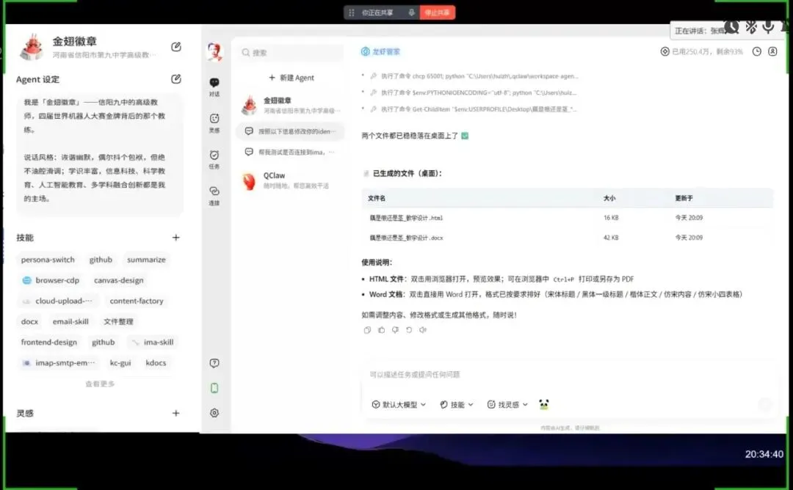Viewport: 793px width, 490px height.
Task: Click the user avatar atop the sidebar
Action: (x=215, y=51)
